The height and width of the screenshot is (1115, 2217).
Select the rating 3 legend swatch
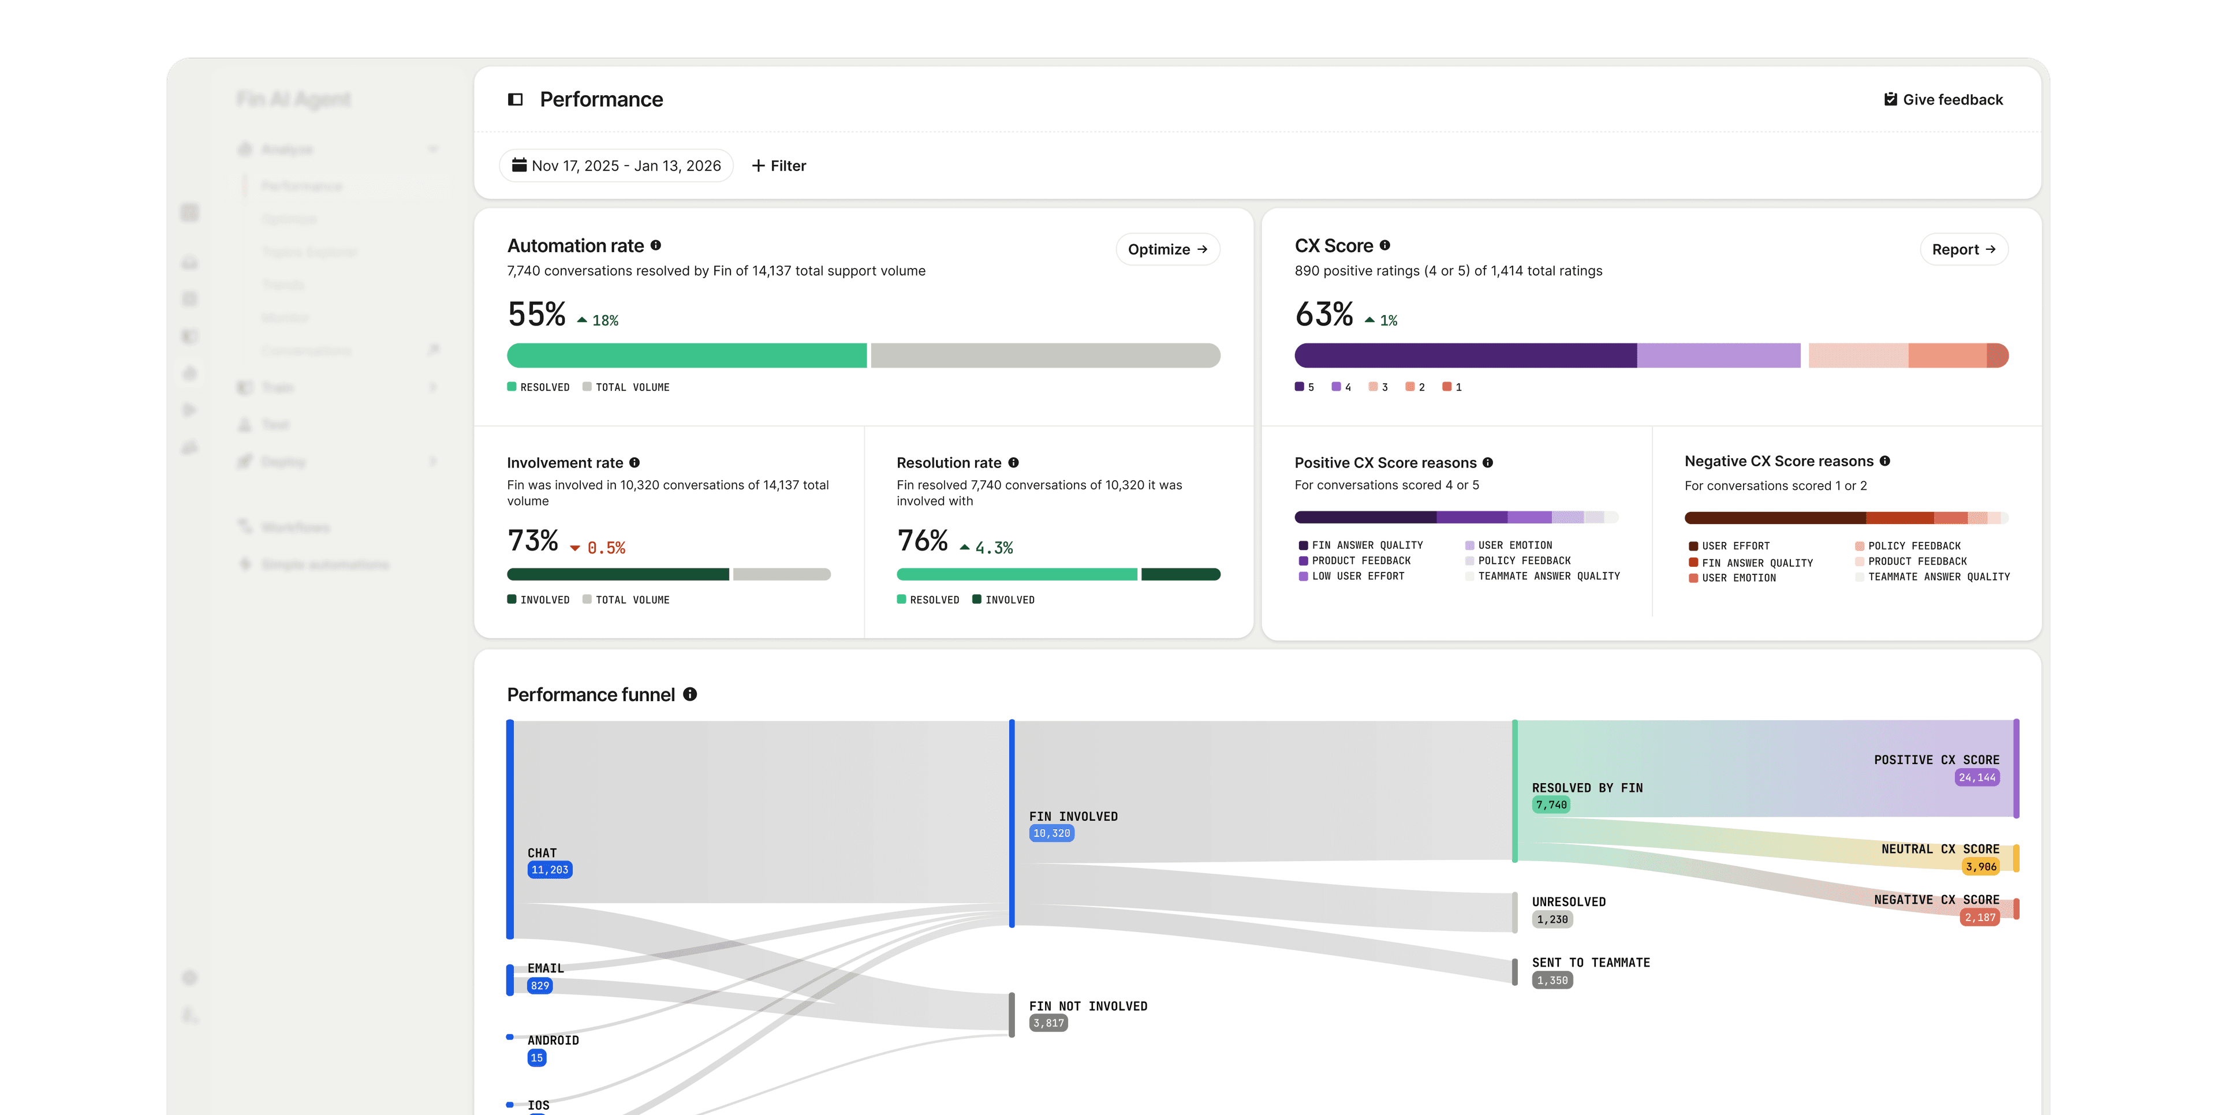tap(1374, 387)
